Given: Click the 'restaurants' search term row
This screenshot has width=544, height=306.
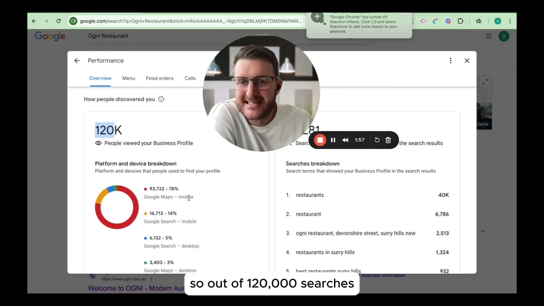Looking at the screenshot, I should pos(367,195).
